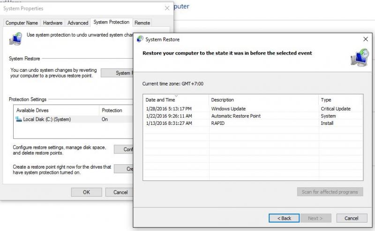Close the System Properties window
Viewport: 375px width, 231px height.
pos(167,8)
